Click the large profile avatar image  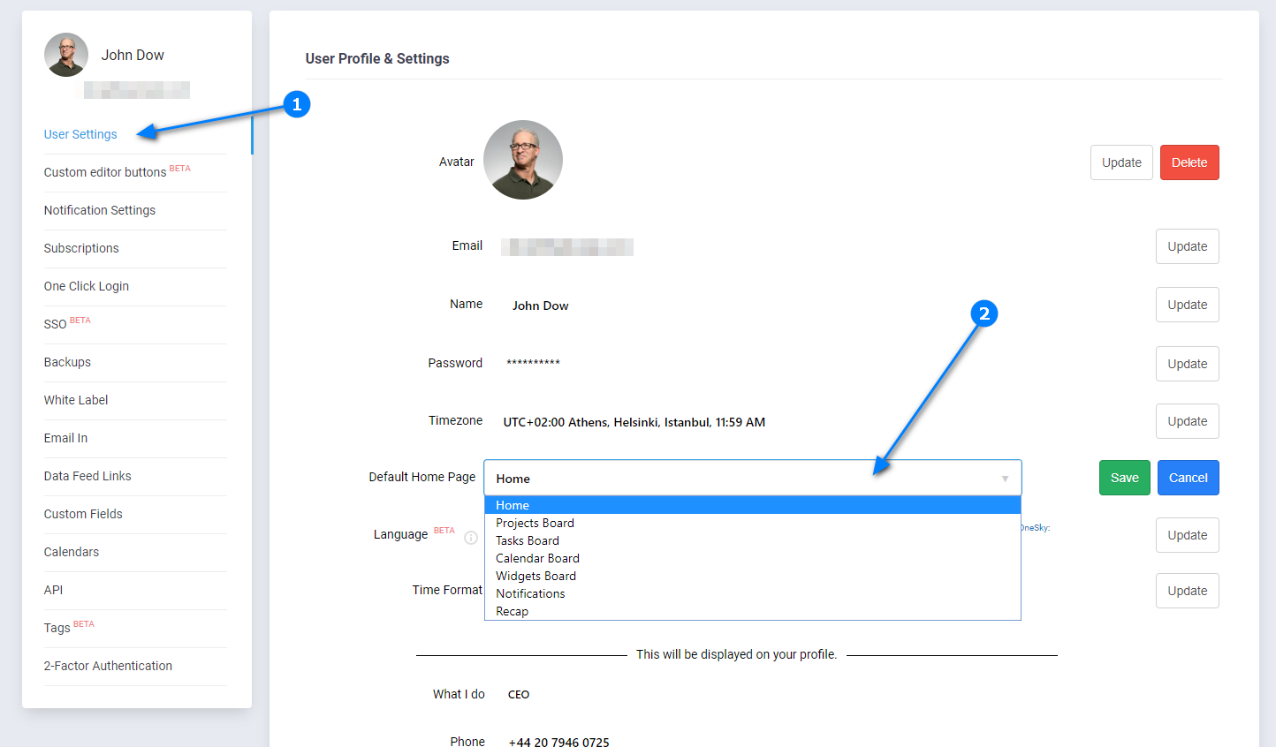pos(523,160)
